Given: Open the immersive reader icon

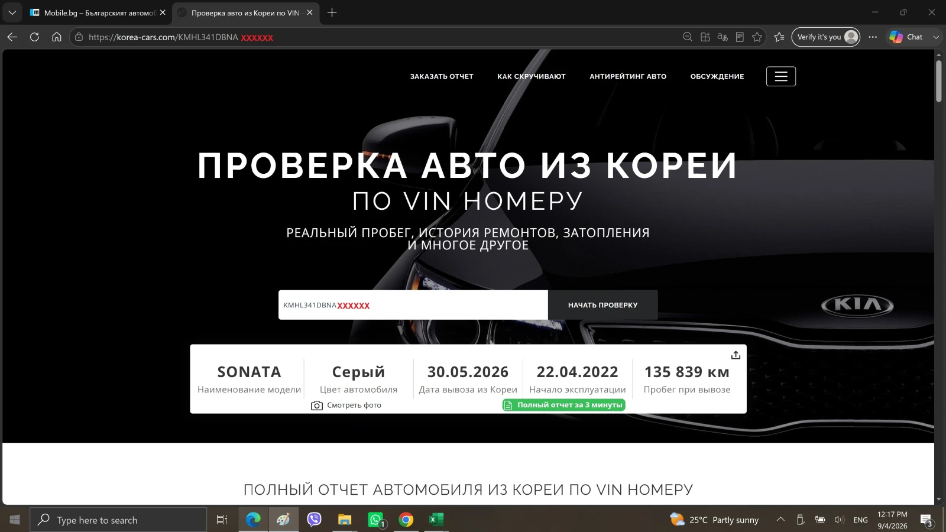Looking at the screenshot, I should pos(740,37).
